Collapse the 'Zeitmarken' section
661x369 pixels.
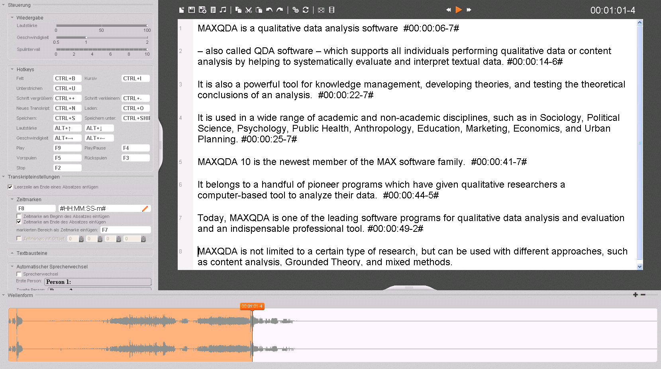tap(12, 199)
